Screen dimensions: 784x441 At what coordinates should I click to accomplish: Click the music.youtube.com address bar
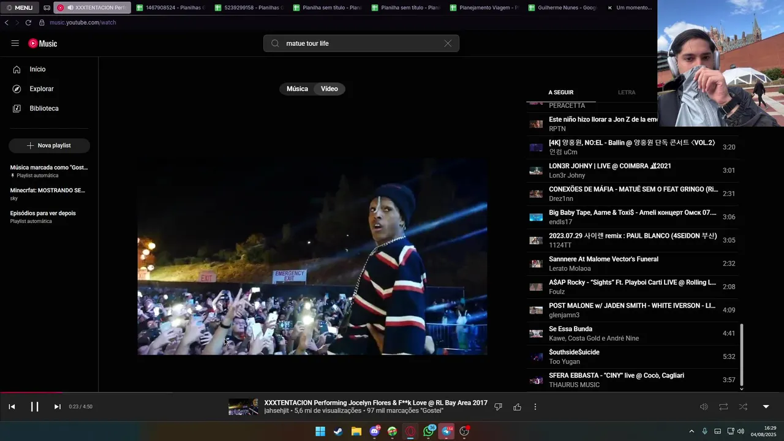(83, 23)
